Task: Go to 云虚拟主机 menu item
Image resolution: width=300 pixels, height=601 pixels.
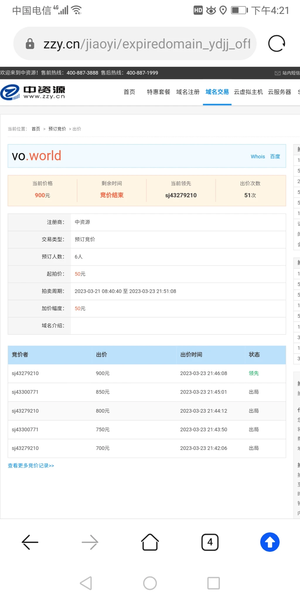Action: tap(248, 92)
